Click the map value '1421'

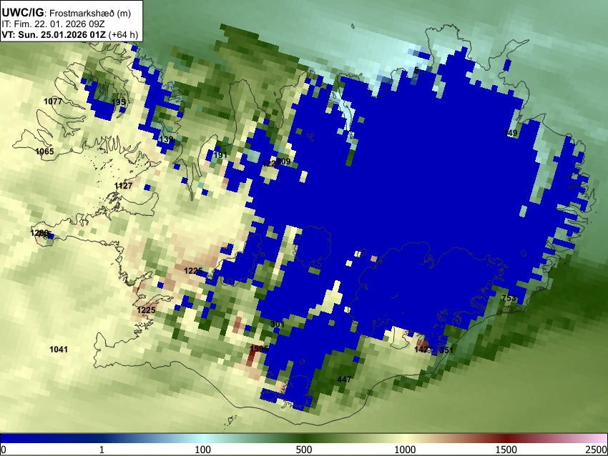[x=423, y=350]
